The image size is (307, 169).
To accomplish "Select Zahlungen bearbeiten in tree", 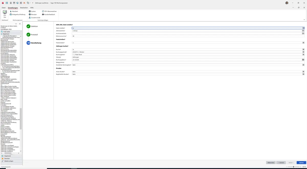I will click(x=7, y=148).
